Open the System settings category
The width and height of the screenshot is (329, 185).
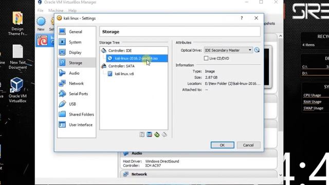(77, 42)
